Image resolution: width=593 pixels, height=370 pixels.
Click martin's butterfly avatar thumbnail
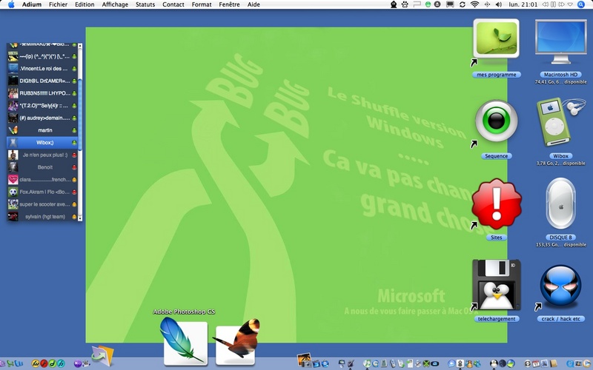pos(13,130)
